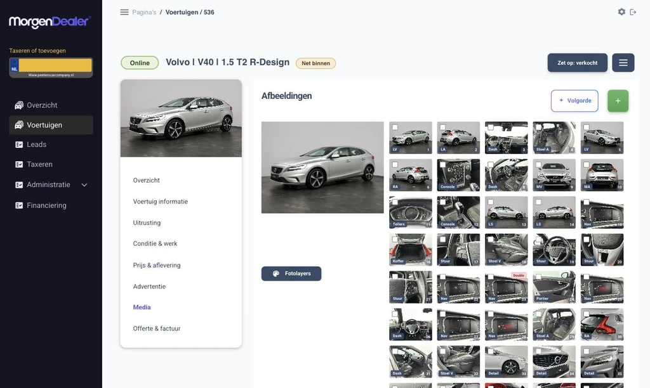Click the green plus add-image button
Image resolution: width=650 pixels, height=388 pixels.
(618, 101)
